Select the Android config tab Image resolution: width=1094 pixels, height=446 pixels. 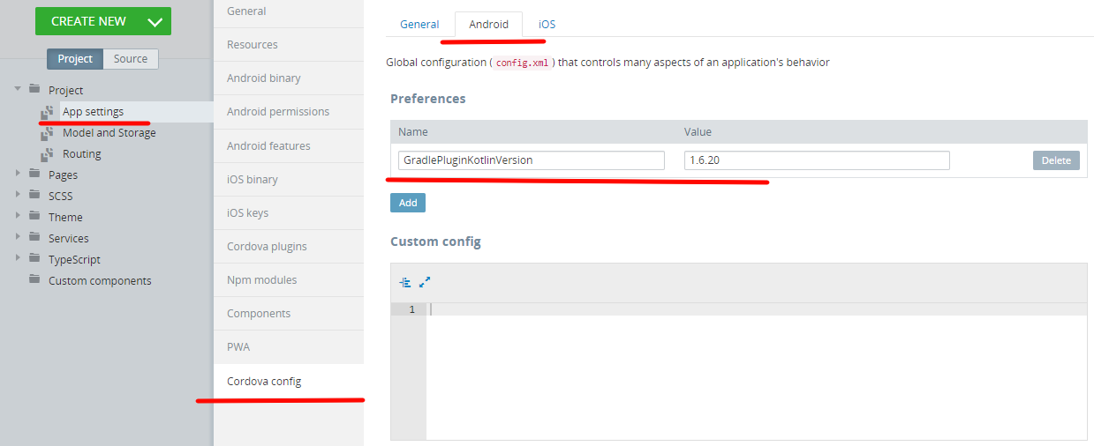coord(488,24)
